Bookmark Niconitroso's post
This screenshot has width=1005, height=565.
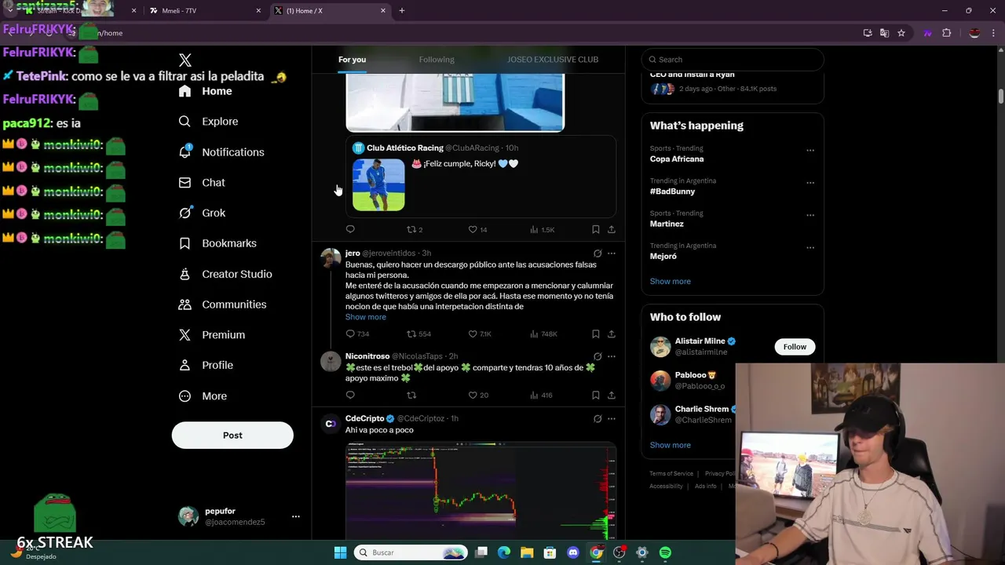[x=596, y=395]
